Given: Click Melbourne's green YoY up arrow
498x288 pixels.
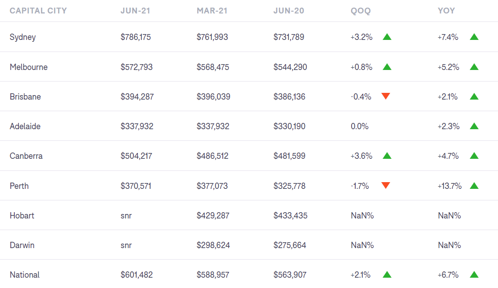Looking at the screenshot, I should coord(474,67).
